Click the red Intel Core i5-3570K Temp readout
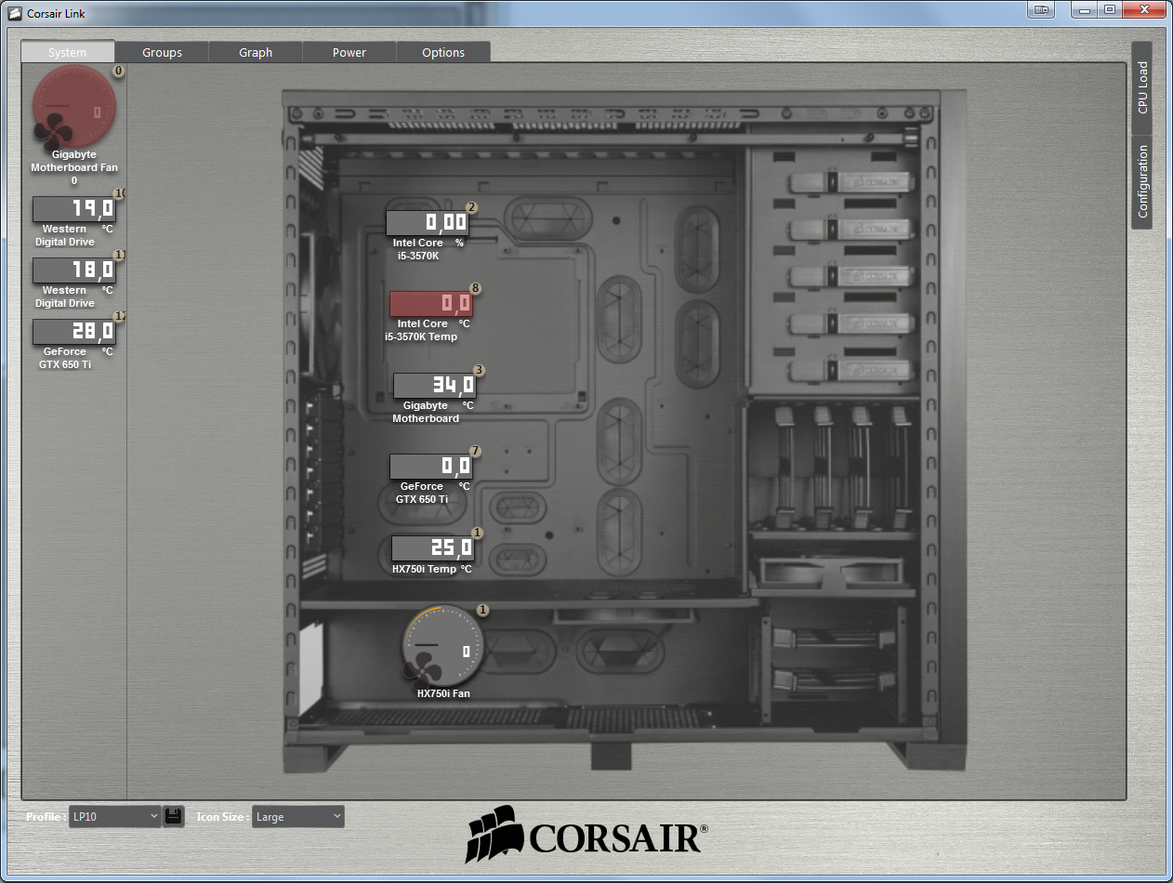Screen dimensions: 1173x883 click(x=431, y=304)
